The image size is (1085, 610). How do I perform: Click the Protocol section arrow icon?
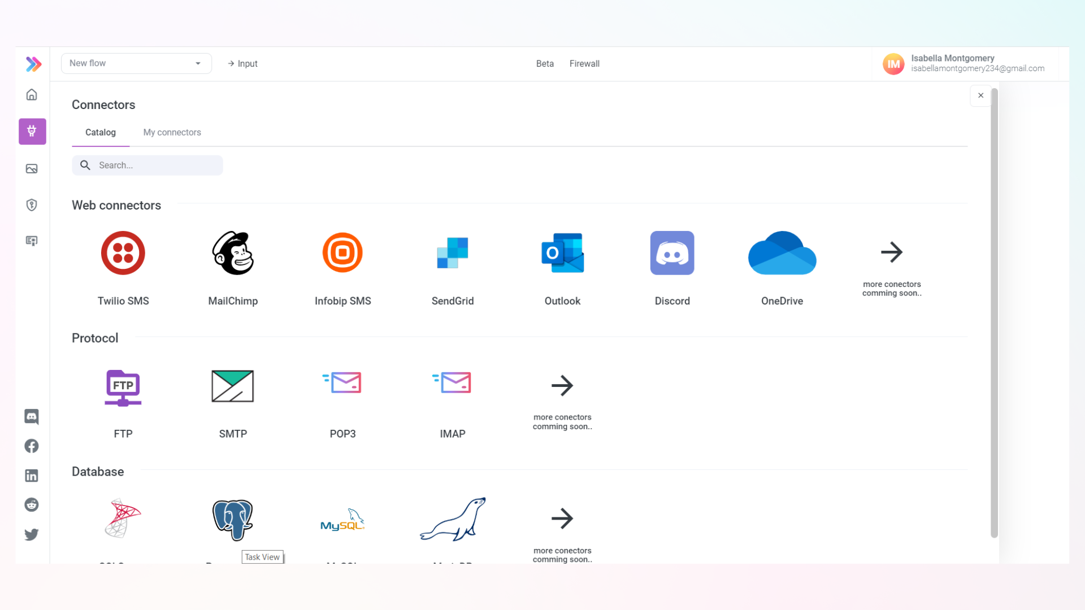pos(562,385)
